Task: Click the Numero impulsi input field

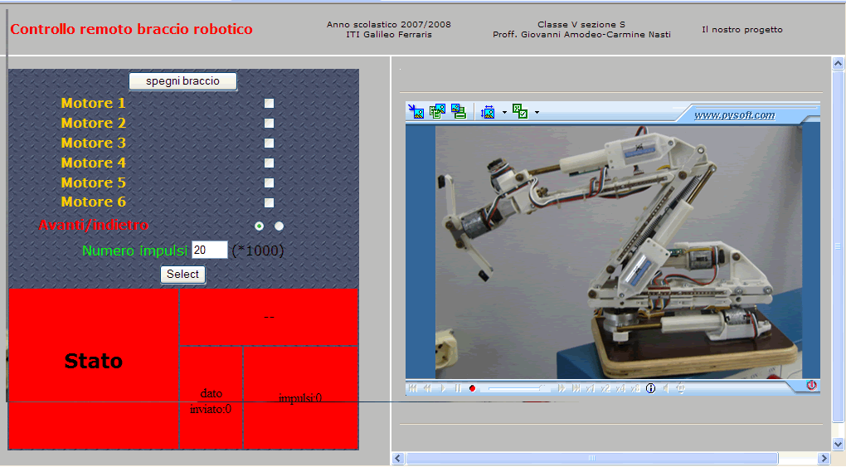Action: click(209, 250)
